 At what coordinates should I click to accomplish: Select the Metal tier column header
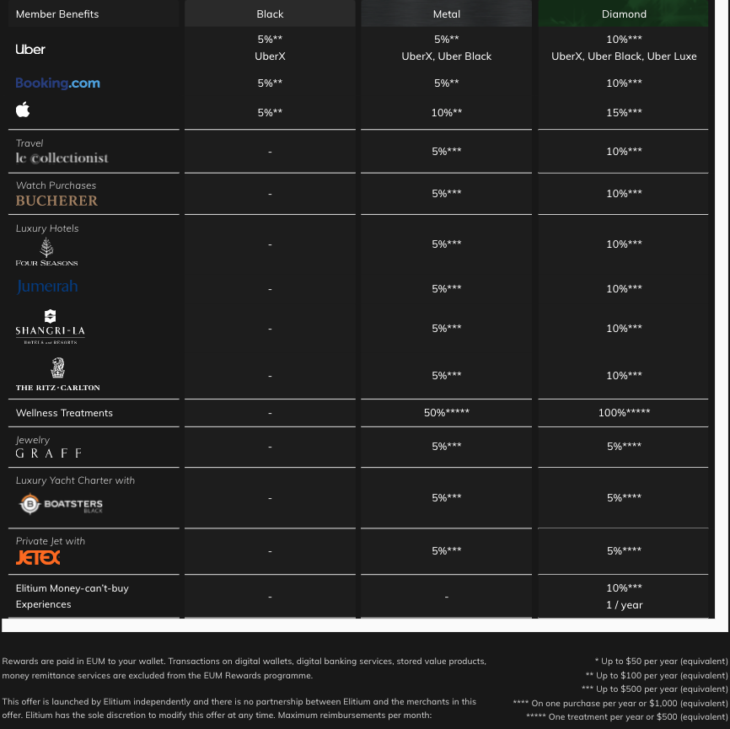pos(447,14)
